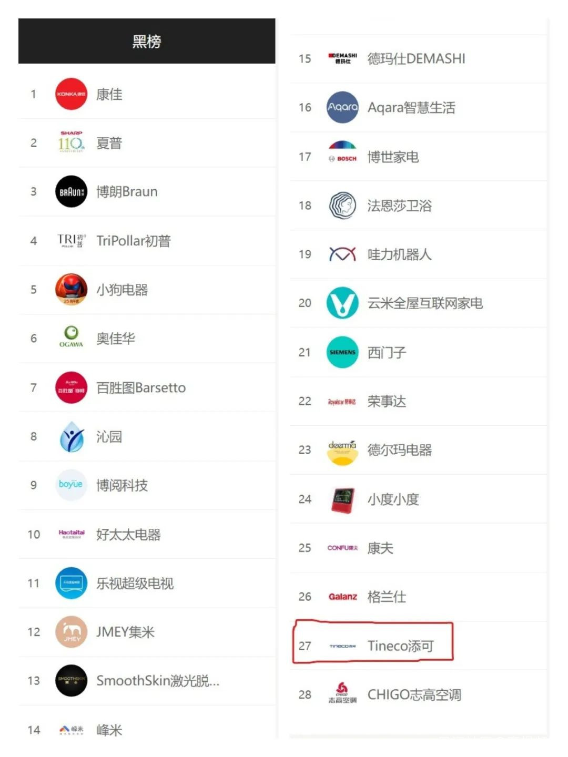Select the SmoothSkin black circle logo

71,681
